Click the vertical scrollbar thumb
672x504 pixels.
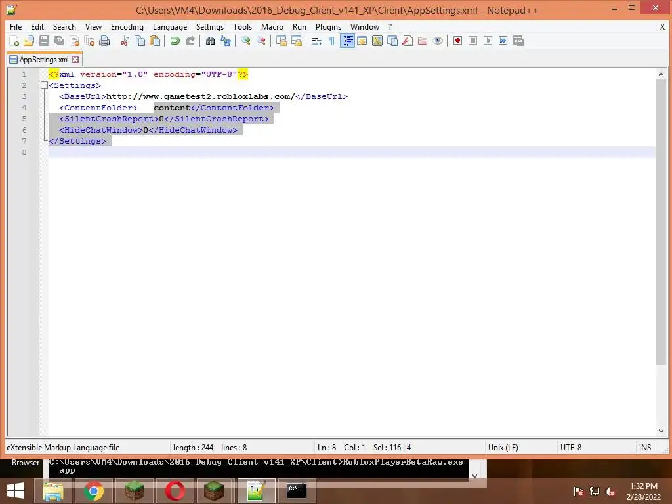[x=661, y=222]
